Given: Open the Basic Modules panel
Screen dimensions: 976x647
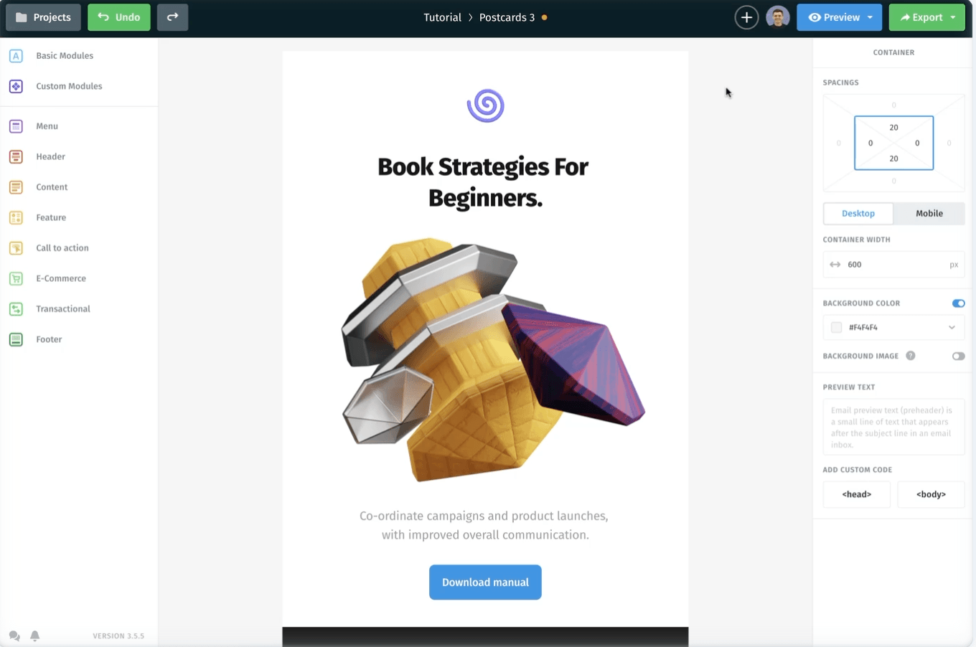Looking at the screenshot, I should 64,55.
